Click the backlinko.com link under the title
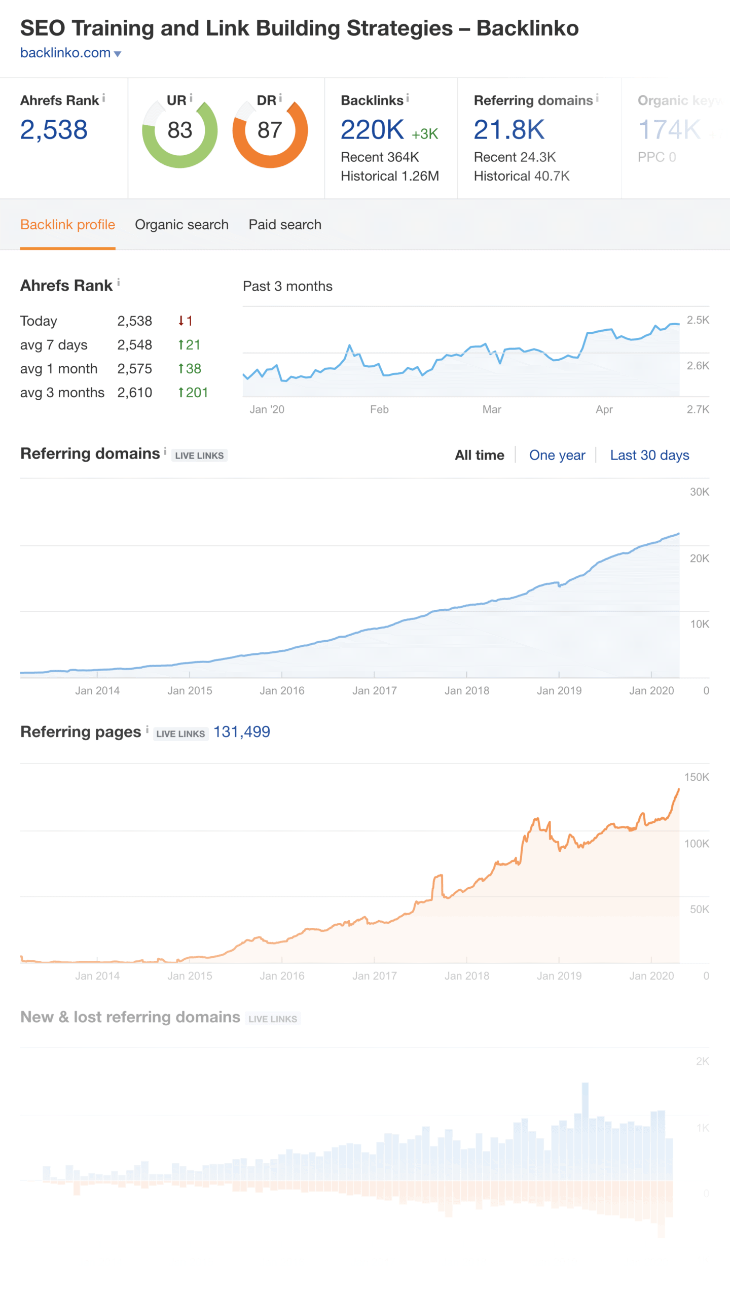 [x=64, y=53]
